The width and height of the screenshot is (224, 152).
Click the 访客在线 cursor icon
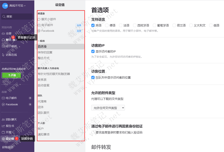(x=3, y=55)
